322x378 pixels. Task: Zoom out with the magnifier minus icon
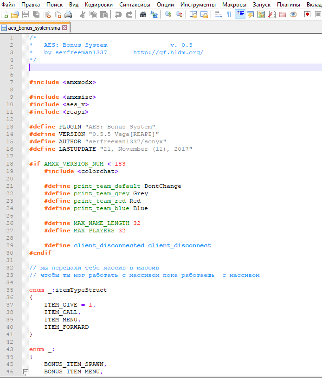tap(179, 15)
